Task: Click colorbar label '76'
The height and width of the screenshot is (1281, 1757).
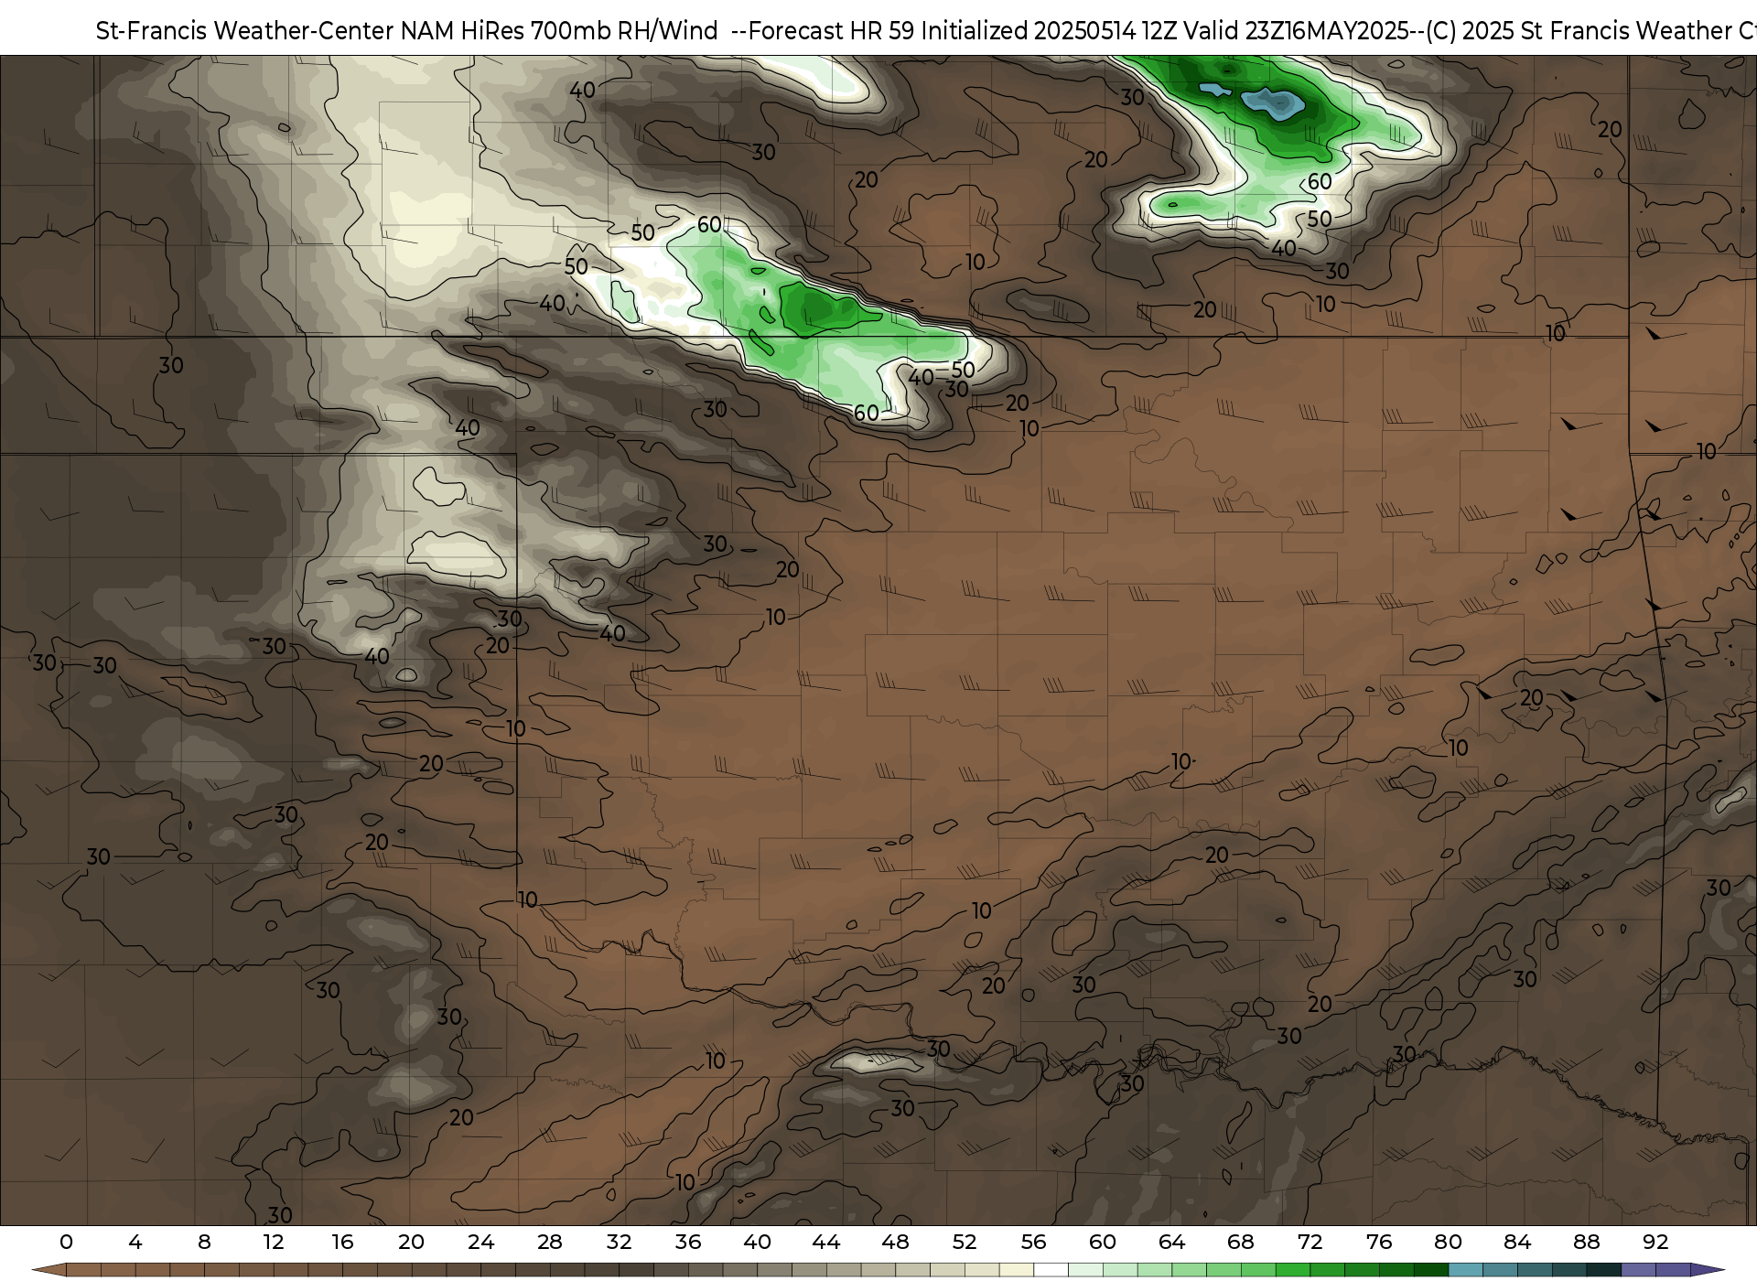Action: pos(1379,1243)
